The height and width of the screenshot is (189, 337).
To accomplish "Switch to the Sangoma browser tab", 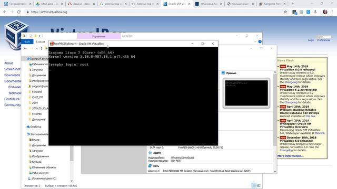I will coord(272,4).
